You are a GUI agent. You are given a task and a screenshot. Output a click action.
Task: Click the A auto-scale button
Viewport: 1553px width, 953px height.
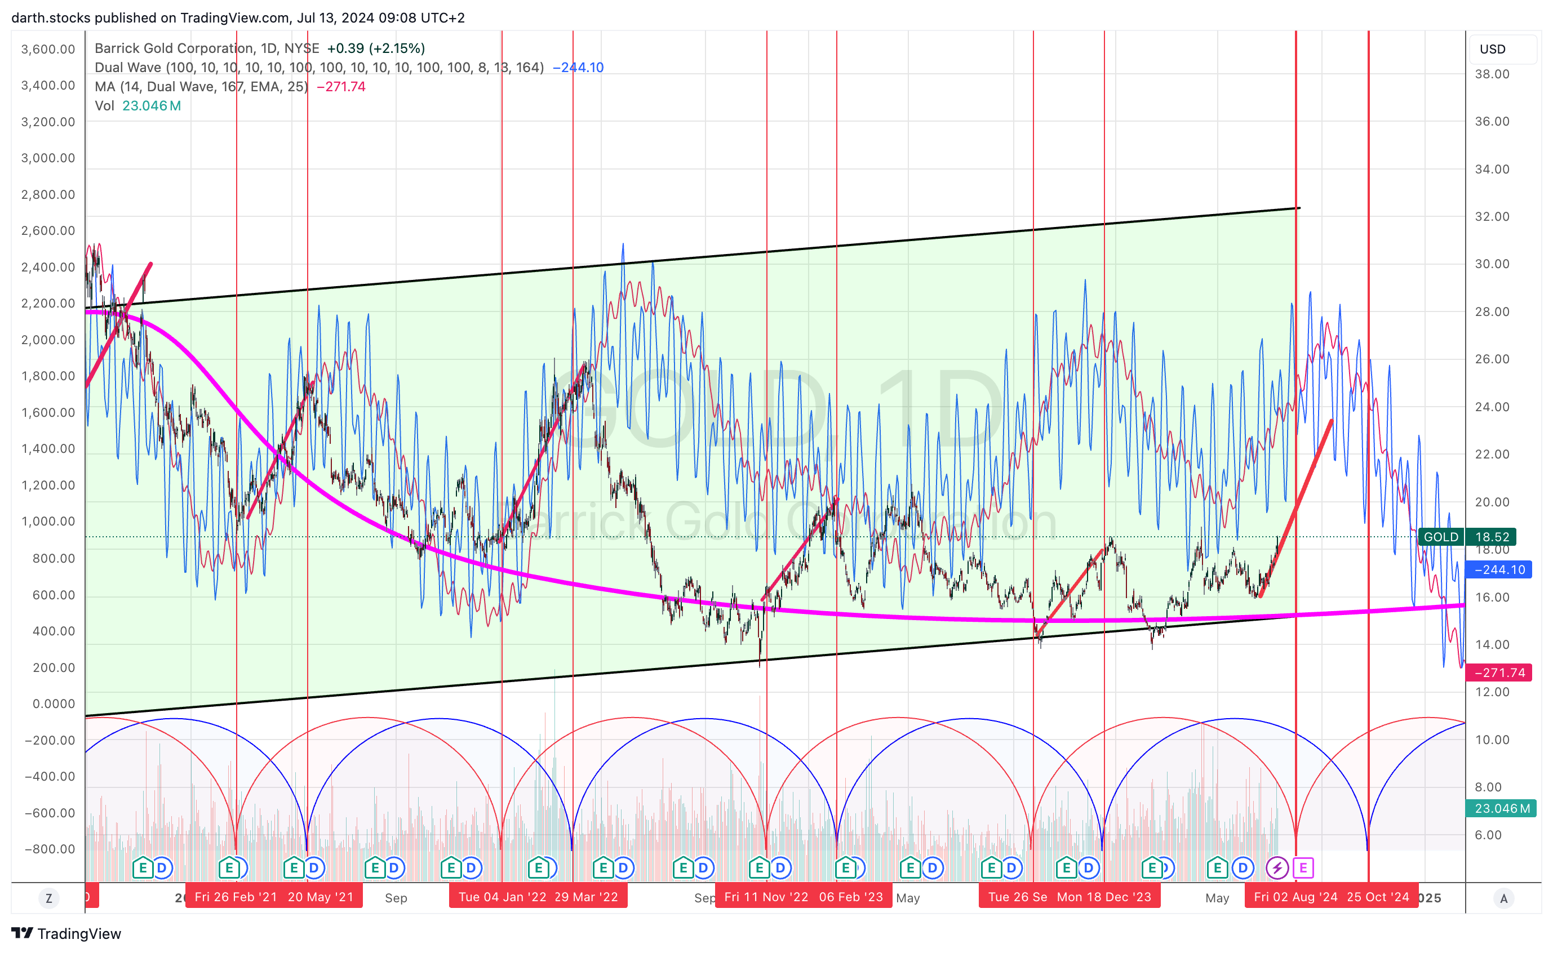(1504, 898)
